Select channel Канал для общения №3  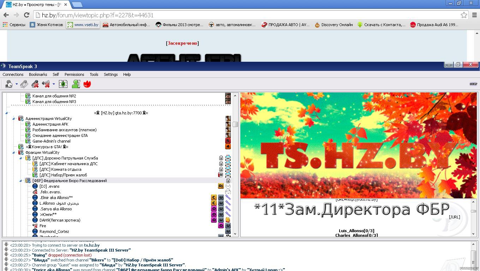point(54,102)
